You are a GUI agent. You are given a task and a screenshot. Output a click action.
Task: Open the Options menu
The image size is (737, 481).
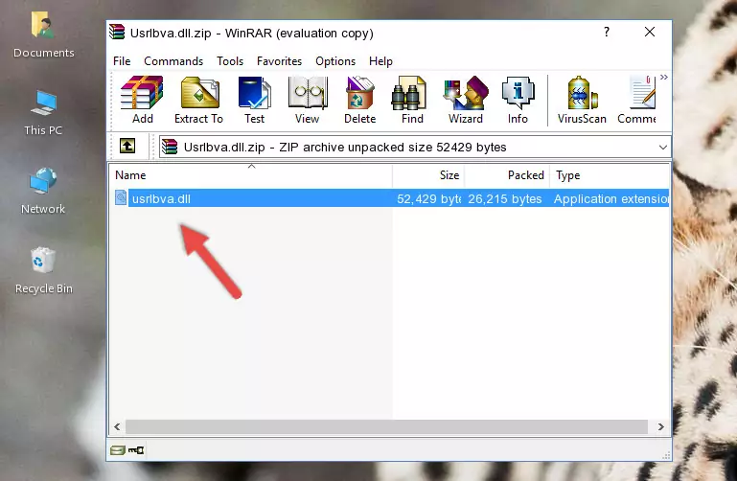[335, 61]
